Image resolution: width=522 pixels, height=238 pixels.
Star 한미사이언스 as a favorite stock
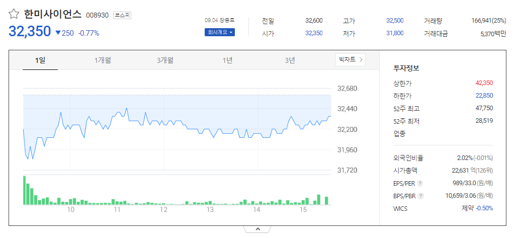click(14, 14)
